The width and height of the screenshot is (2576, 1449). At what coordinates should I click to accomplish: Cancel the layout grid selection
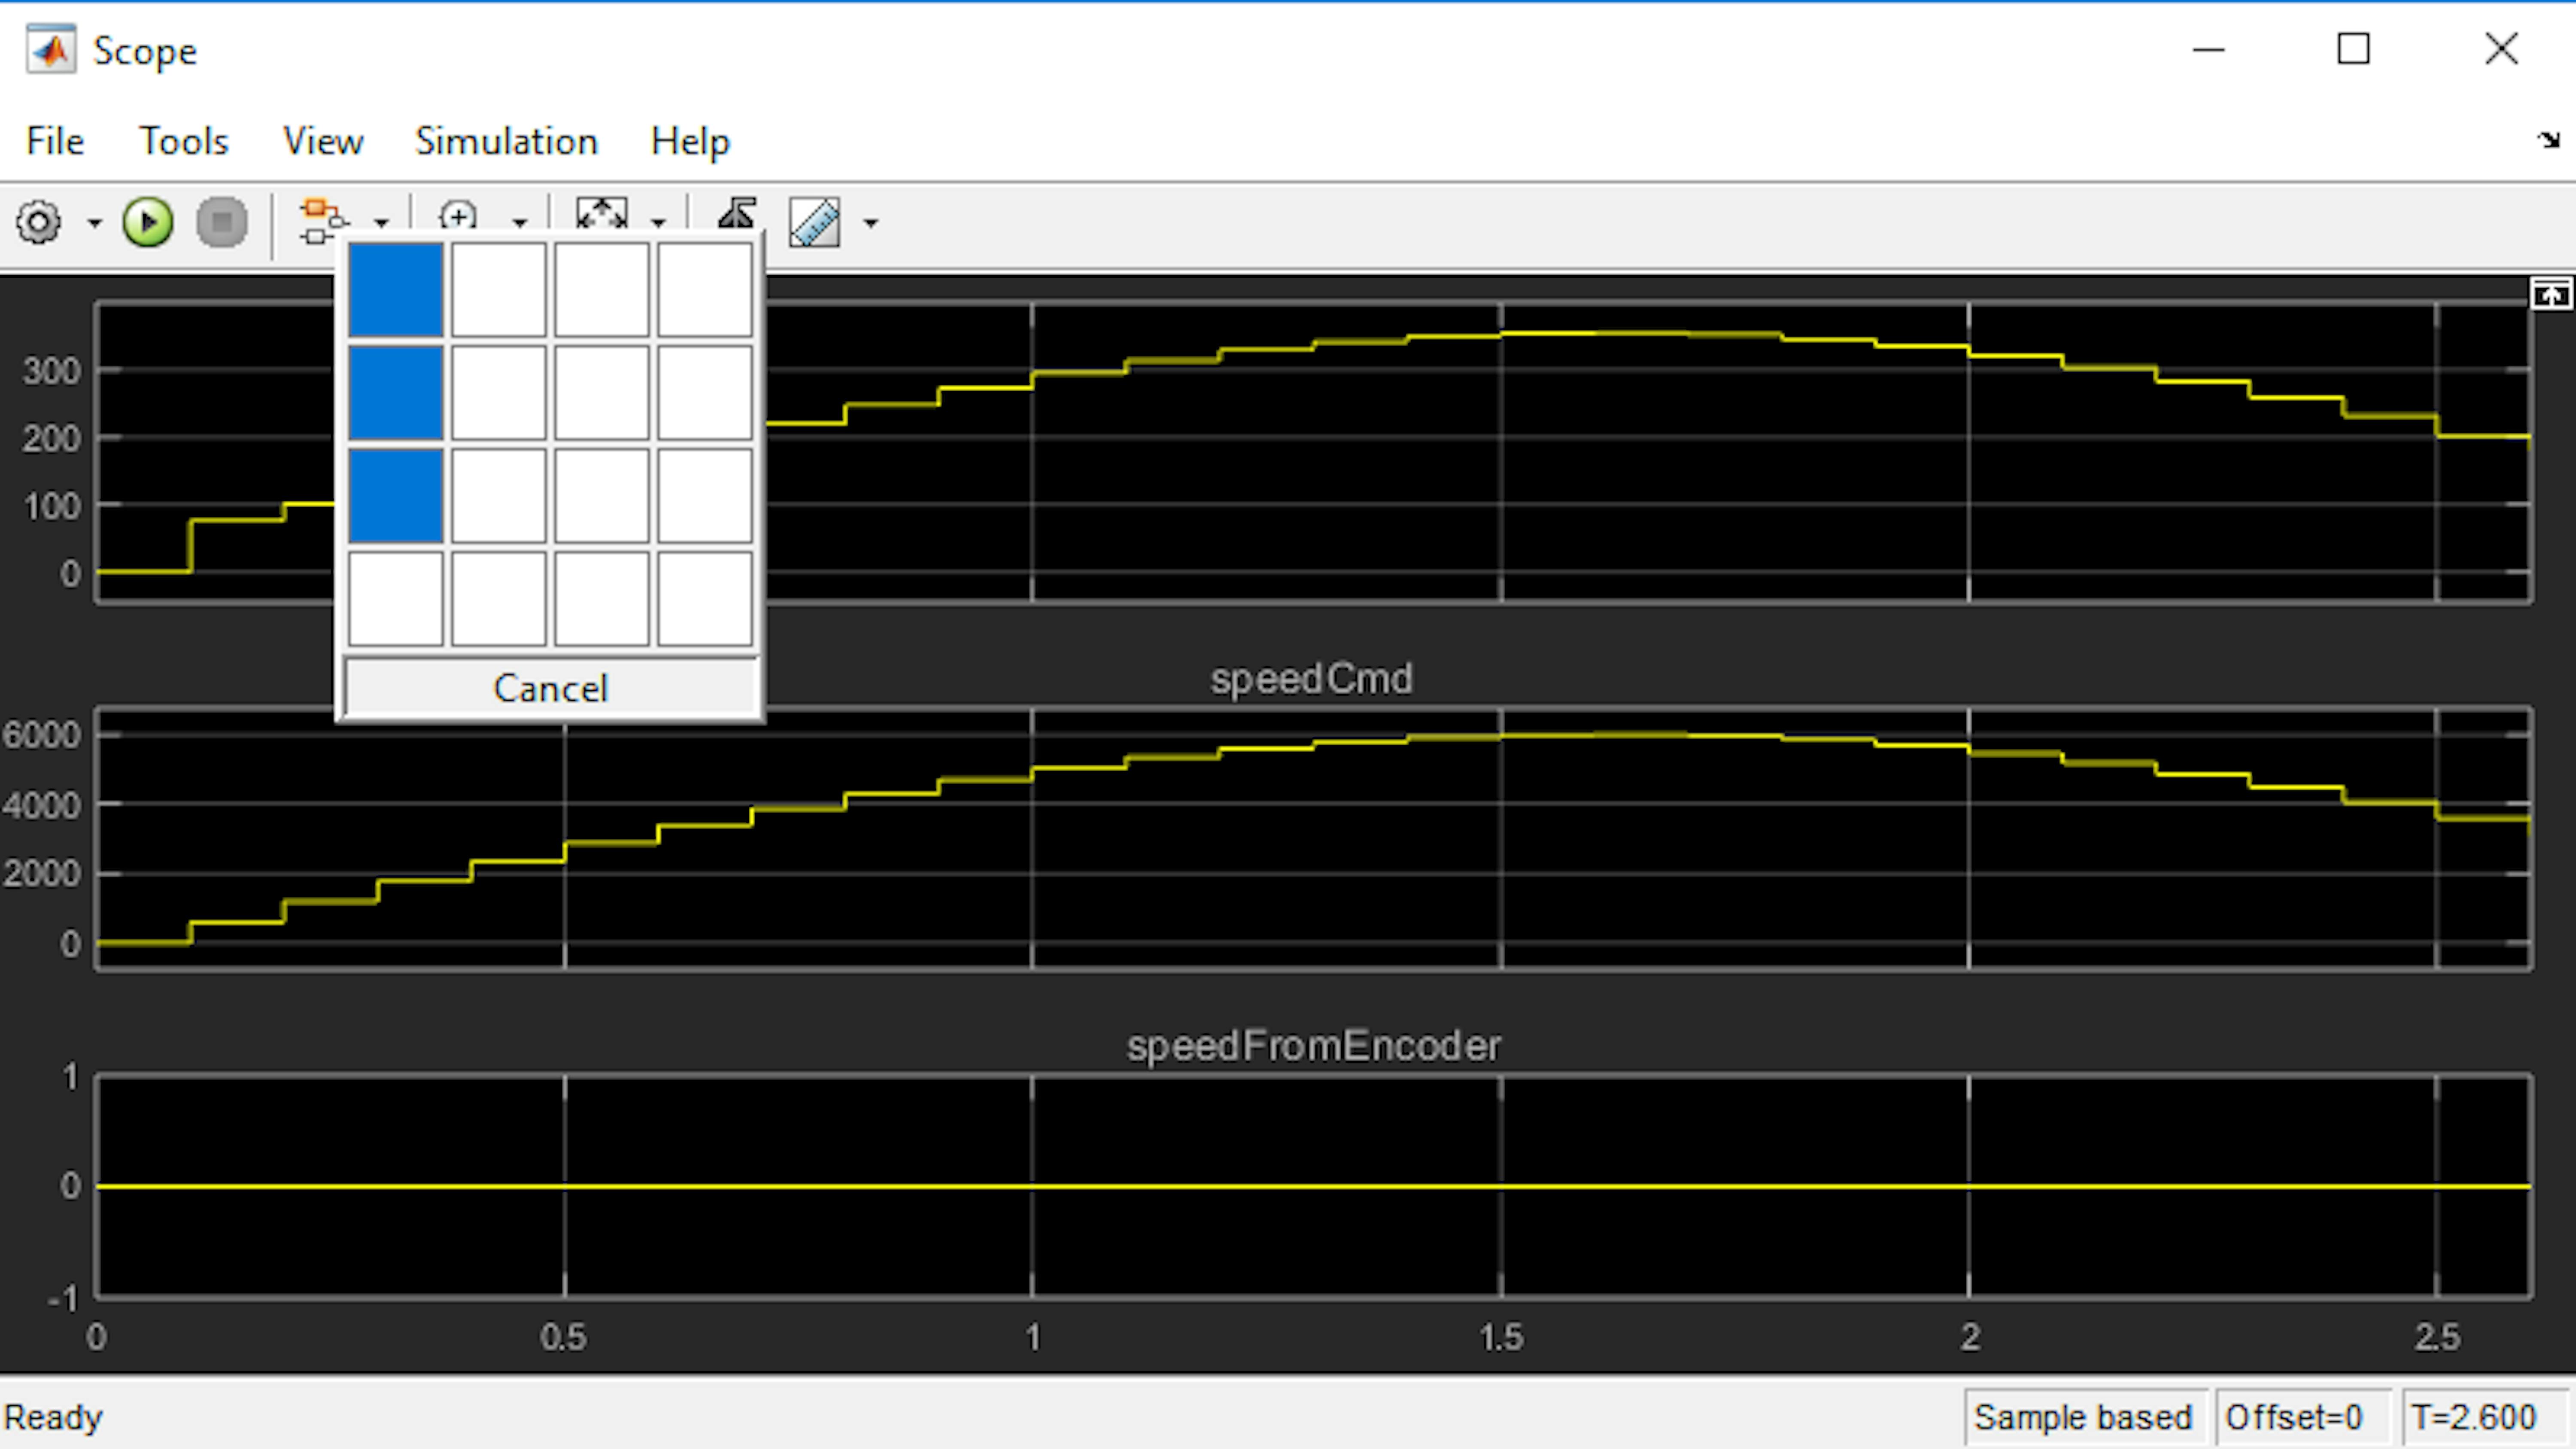(551, 688)
